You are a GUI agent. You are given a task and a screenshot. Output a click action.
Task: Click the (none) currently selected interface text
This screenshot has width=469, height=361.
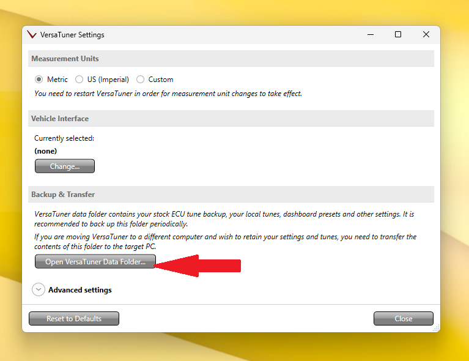coord(45,151)
